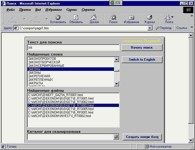Open History (Журнал) toolbar icon
195x150 pixels.
pyautogui.click(x=149, y=18)
